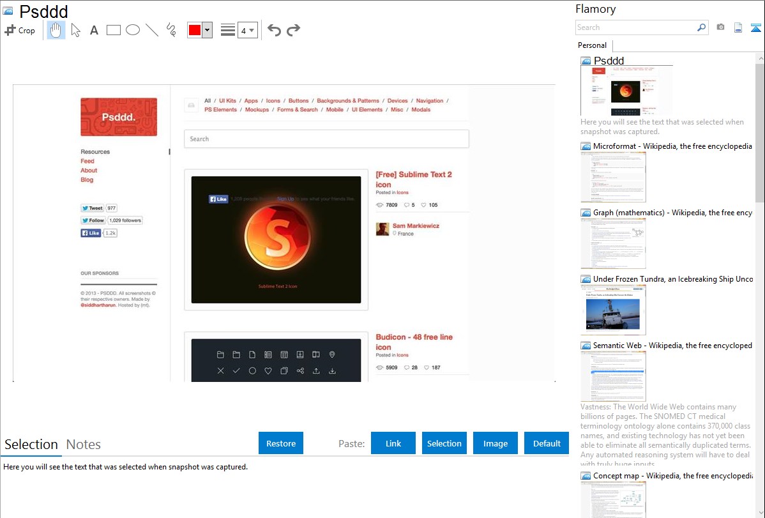Click the UI Kits category link
The image size is (765, 518).
point(227,100)
